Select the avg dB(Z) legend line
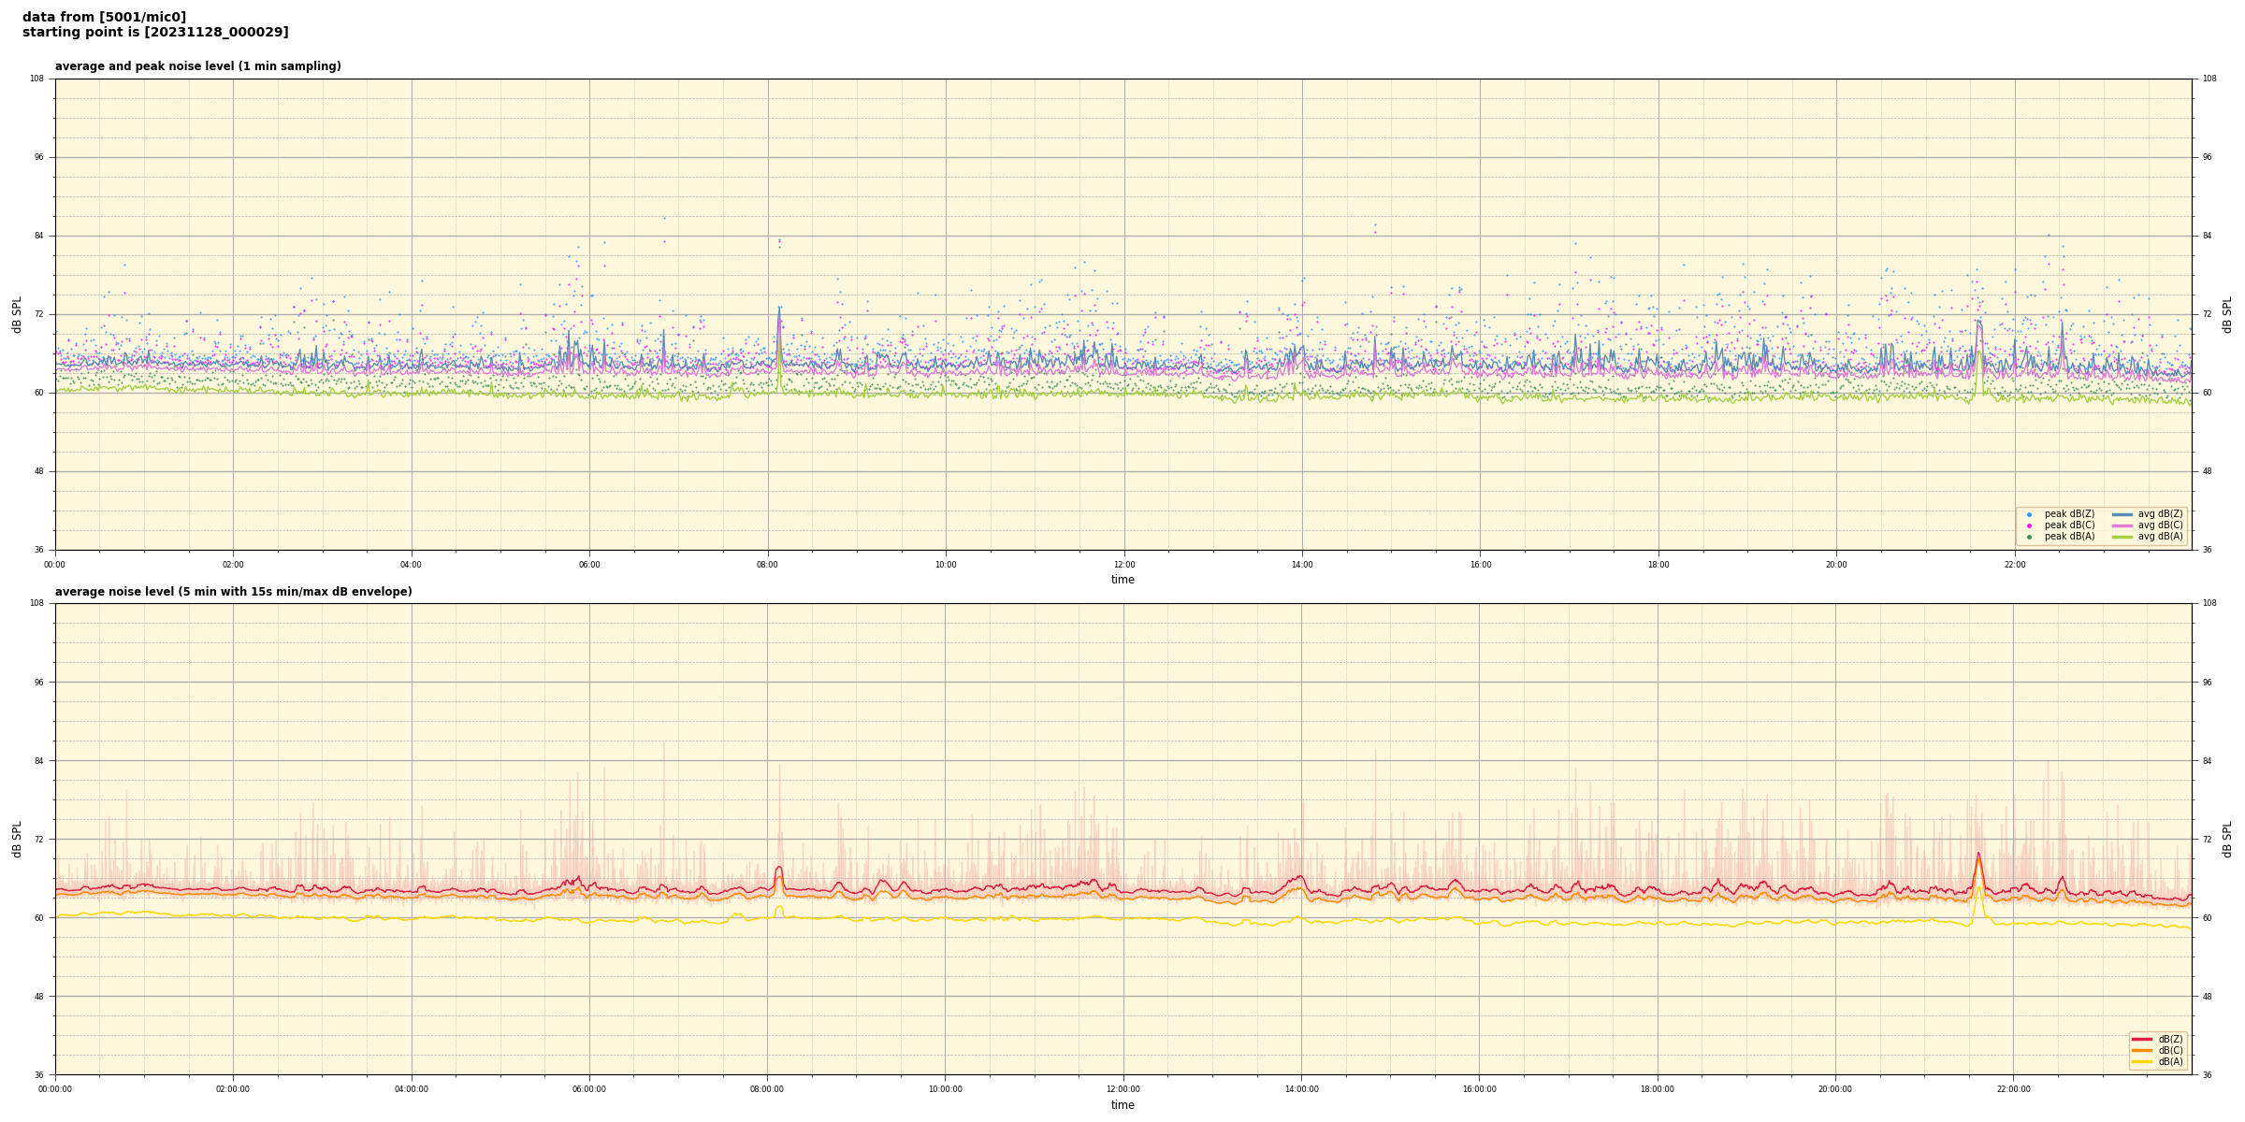 click(2122, 514)
